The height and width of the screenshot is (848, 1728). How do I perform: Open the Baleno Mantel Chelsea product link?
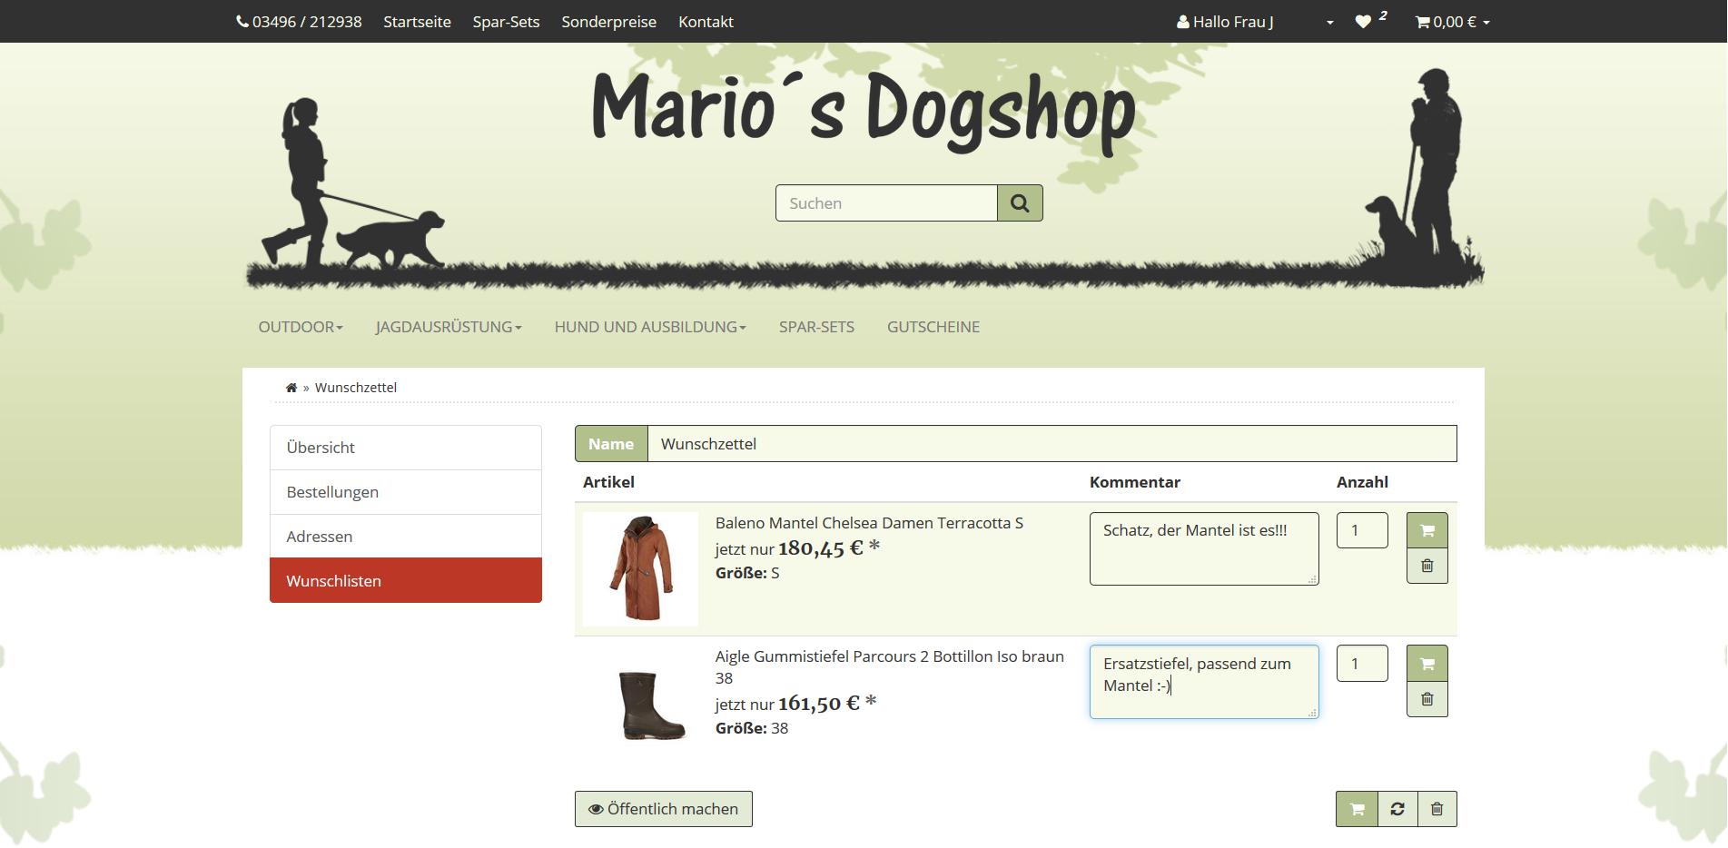(869, 523)
